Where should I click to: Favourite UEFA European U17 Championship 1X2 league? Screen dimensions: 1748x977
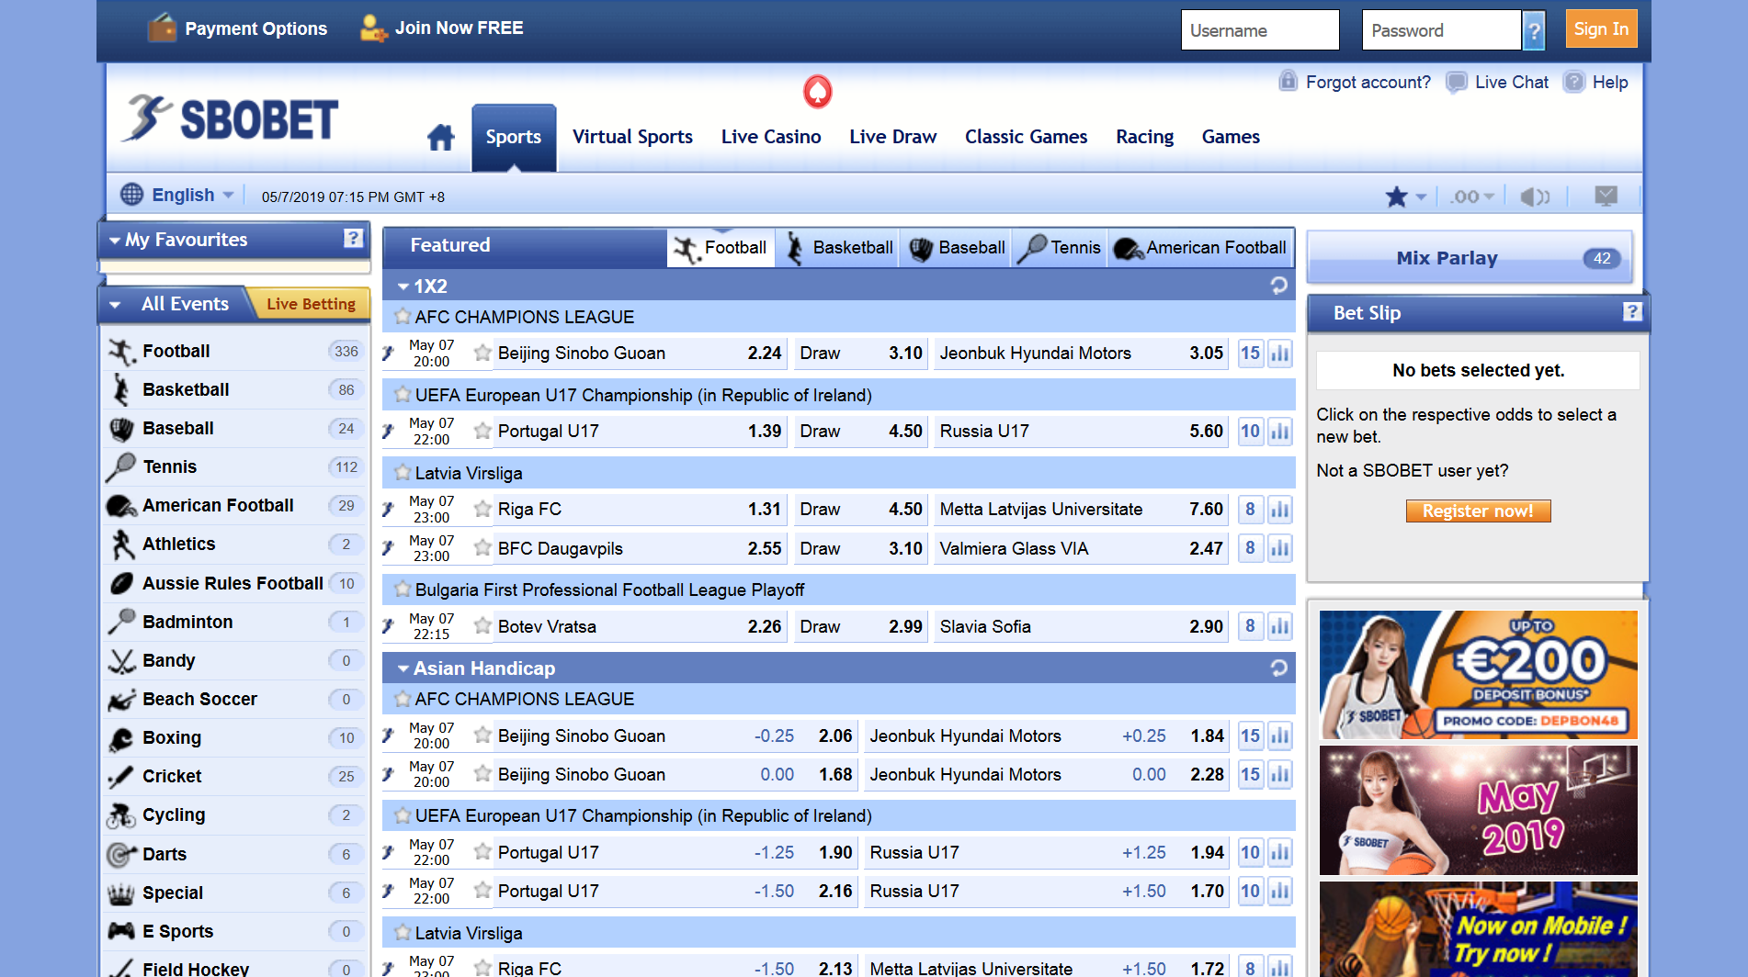tap(403, 395)
